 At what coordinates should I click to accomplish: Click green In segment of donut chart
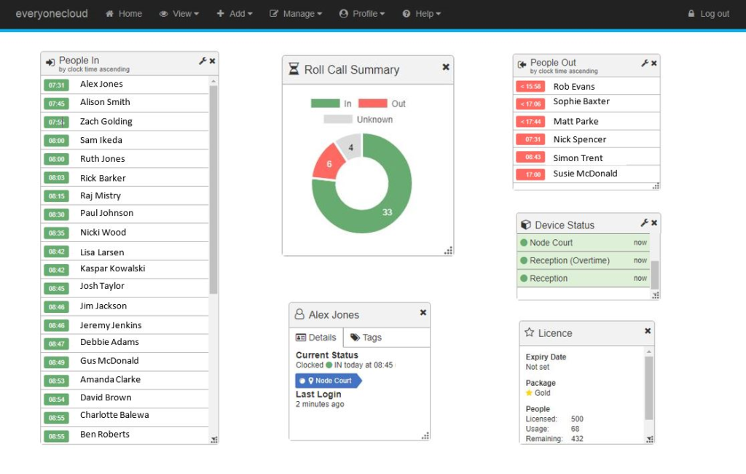[x=386, y=213]
